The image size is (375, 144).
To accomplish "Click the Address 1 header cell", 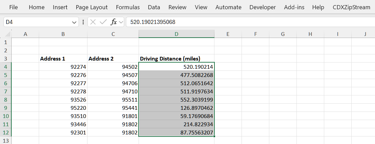I will pyautogui.click(x=63, y=58).
